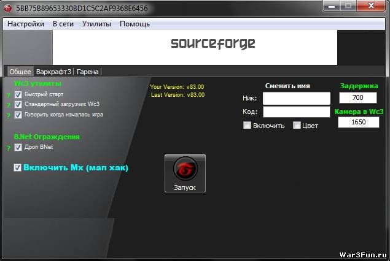Image resolution: width=390 pixels, height=261 pixels.
Task: Click the Сменить имя heading
Action: (287, 86)
